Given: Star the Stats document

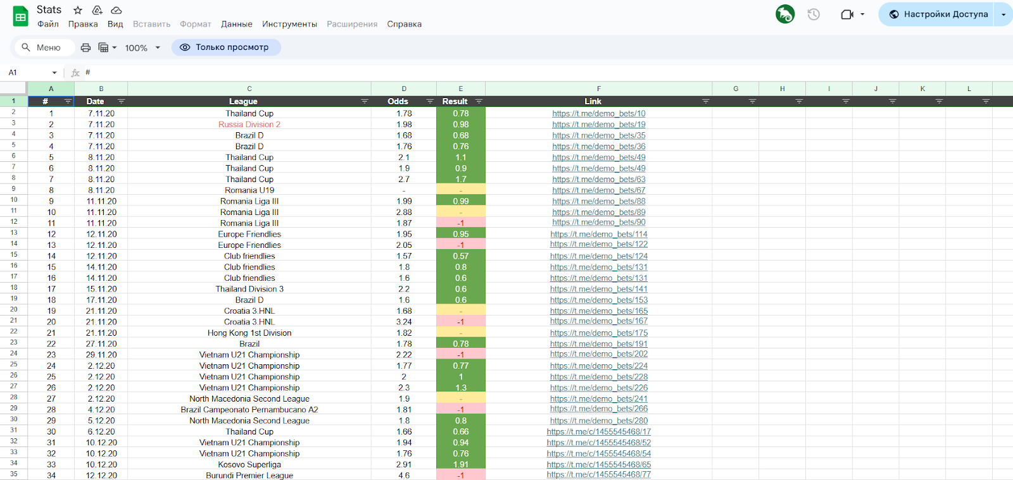Looking at the screenshot, I should (x=78, y=10).
